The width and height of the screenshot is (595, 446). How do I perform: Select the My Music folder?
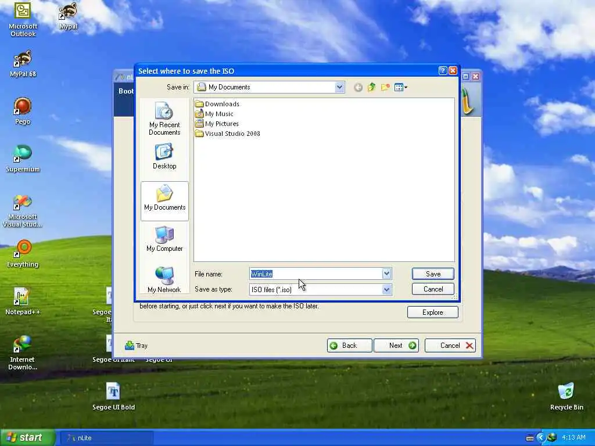[214, 114]
